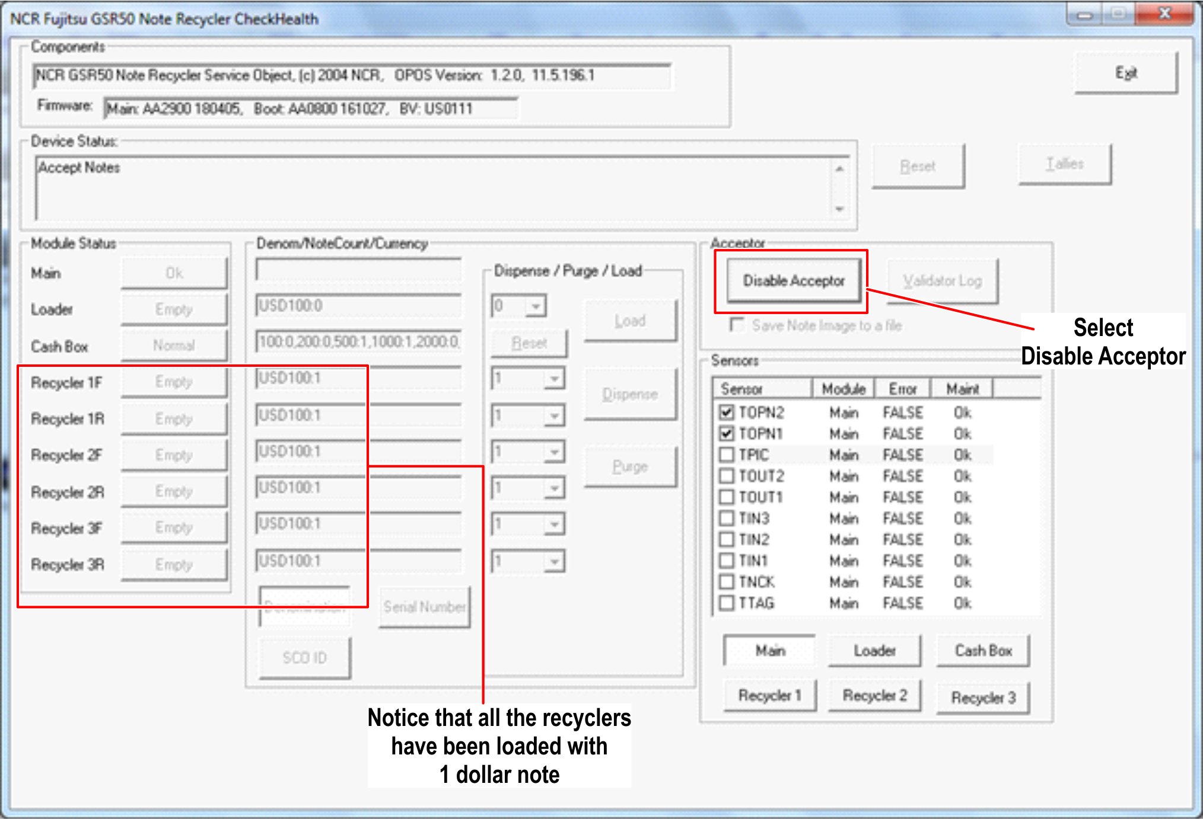
Task: Click the Cash Box status Normal button
Action: point(174,345)
